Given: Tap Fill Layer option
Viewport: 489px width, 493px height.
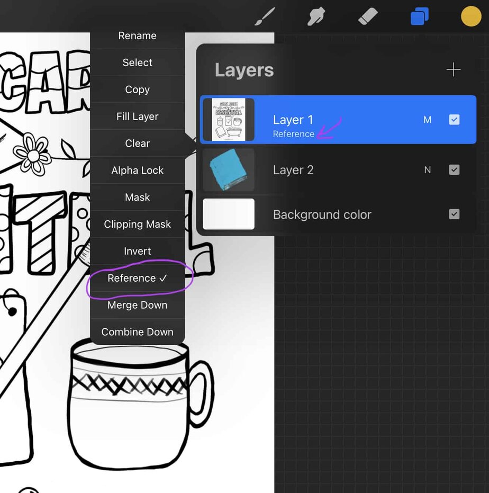Looking at the screenshot, I should (x=137, y=116).
